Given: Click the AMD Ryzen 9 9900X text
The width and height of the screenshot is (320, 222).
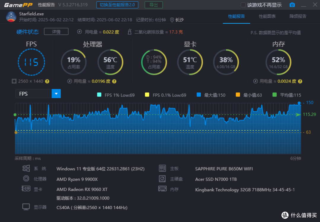Looking at the screenshot, I should point(77,179).
